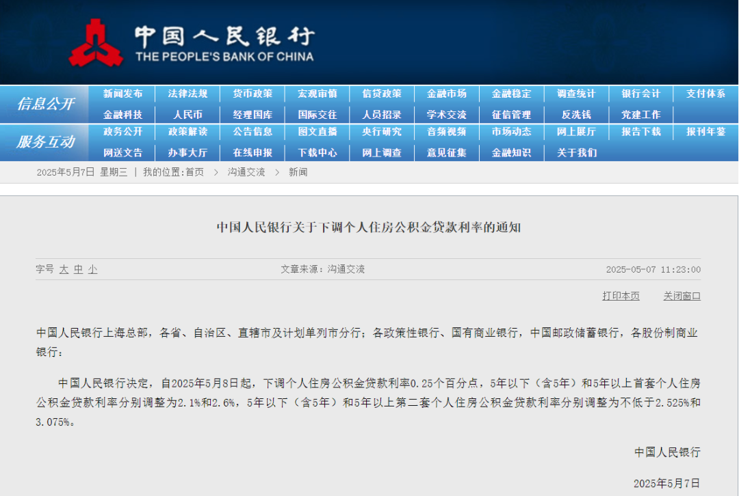Select 政策解读 in navigation

click(x=187, y=132)
